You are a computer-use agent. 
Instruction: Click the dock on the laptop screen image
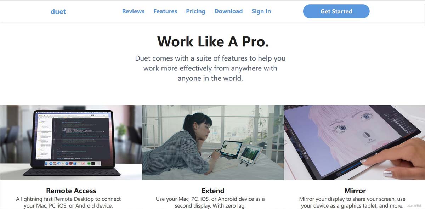(72, 163)
